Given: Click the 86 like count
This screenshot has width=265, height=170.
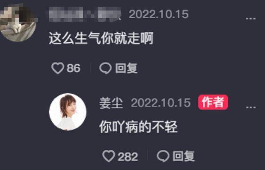Looking at the screenshot, I should pyautogui.click(x=74, y=68).
